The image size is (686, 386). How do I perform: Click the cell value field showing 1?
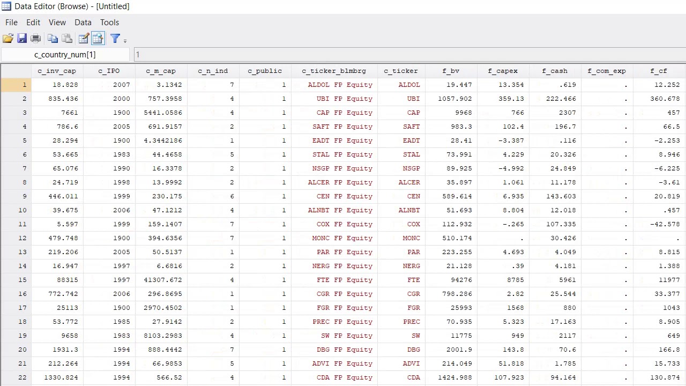pos(409,55)
